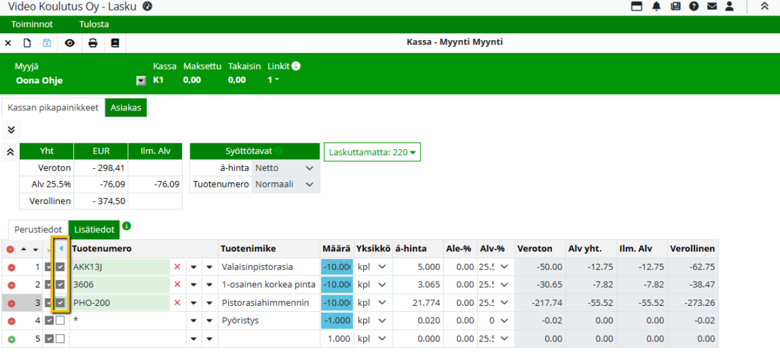
Task: Expand the Laskuttamatta: 220 dropdown
Action: click(372, 152)
